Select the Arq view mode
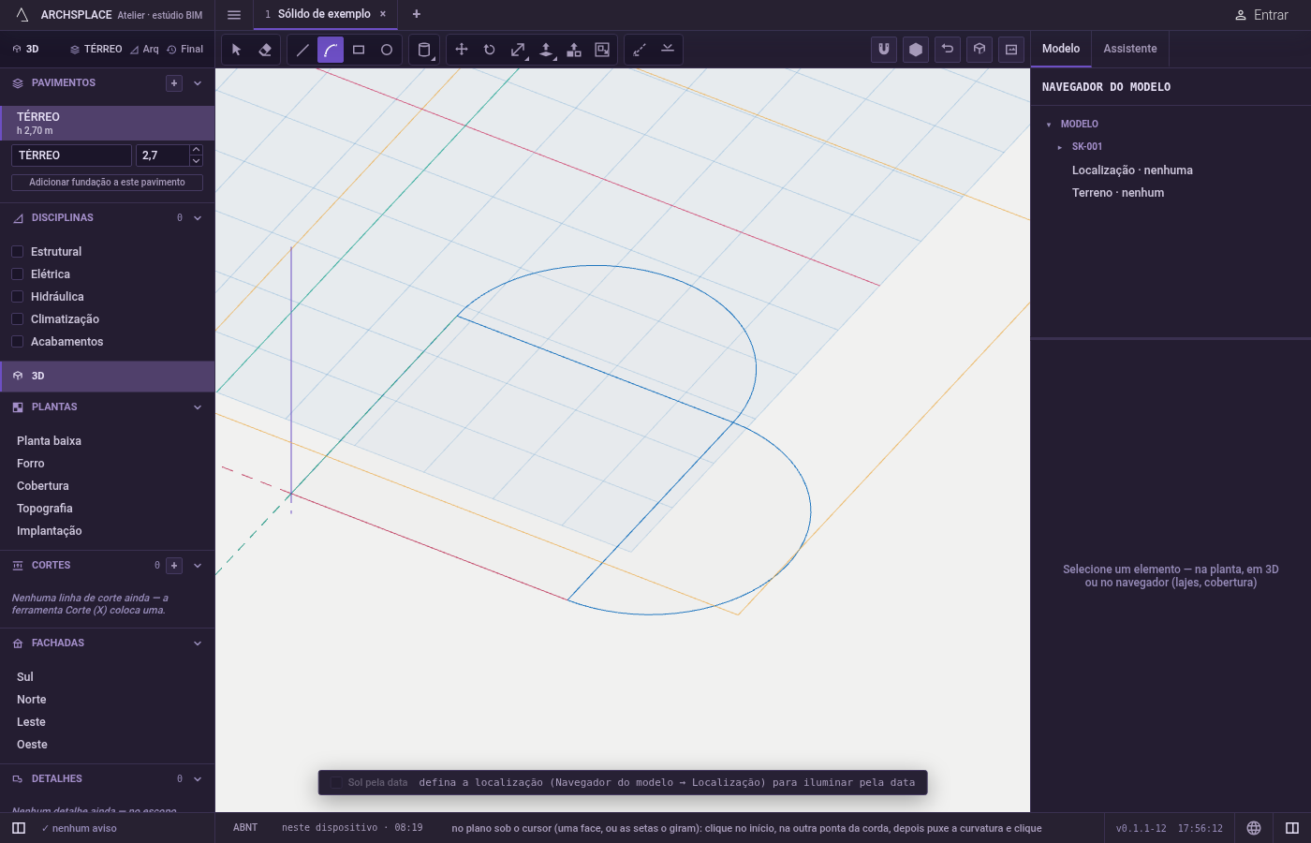 pos(144,50)
